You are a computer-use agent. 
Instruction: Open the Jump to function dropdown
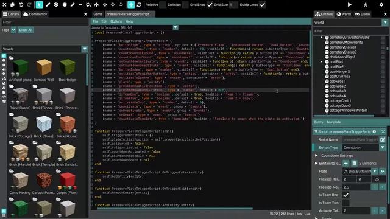coord(175,27)
